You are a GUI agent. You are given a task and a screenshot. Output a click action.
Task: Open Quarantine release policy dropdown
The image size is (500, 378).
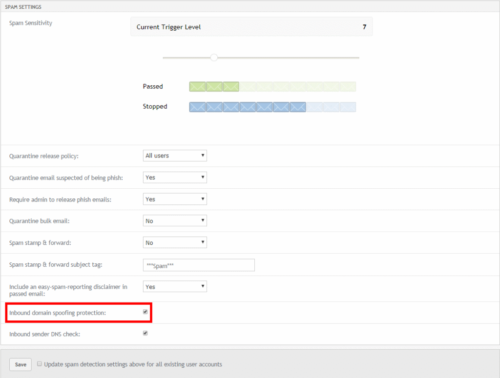(x=175, y=156)
